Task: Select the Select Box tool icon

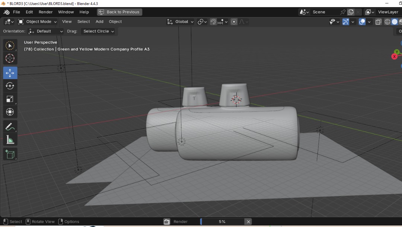Action: pyautogui.click(x=10, y=46)
